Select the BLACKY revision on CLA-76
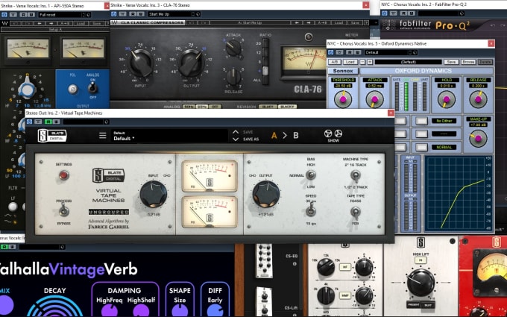507x317 pixels. pos(287,107)
